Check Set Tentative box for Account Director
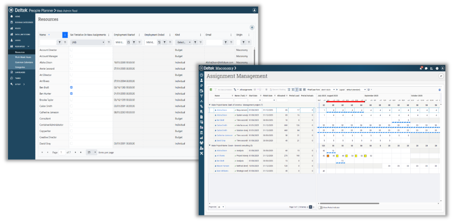The width and height of the screenshot is (453, 223). (71, 50)
